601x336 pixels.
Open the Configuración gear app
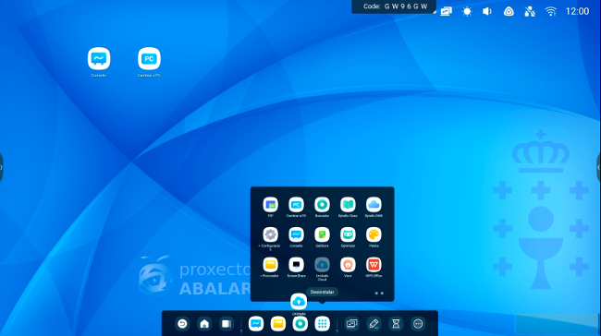point(270,234)
